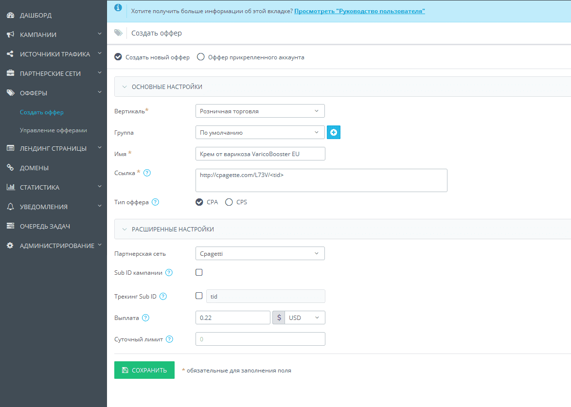Open help tooltip for 'Выплата'

pyautogui.click(x=145, y=318)
